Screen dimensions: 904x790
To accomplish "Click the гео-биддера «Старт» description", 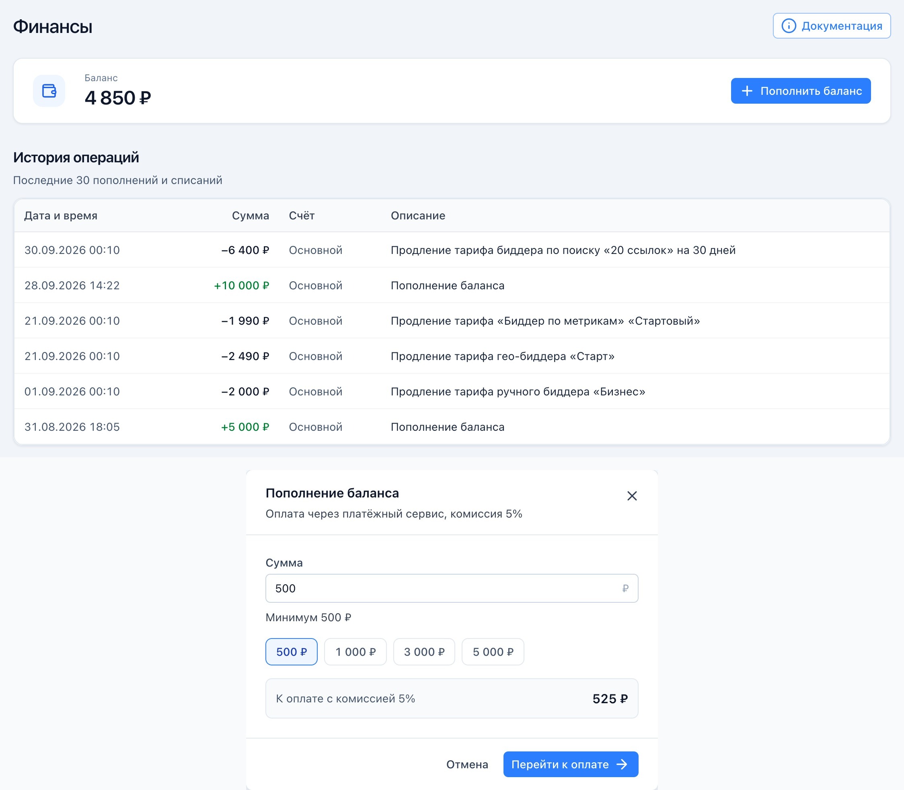I will tap(503, 356).
